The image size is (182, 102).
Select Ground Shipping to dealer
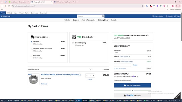73,43
